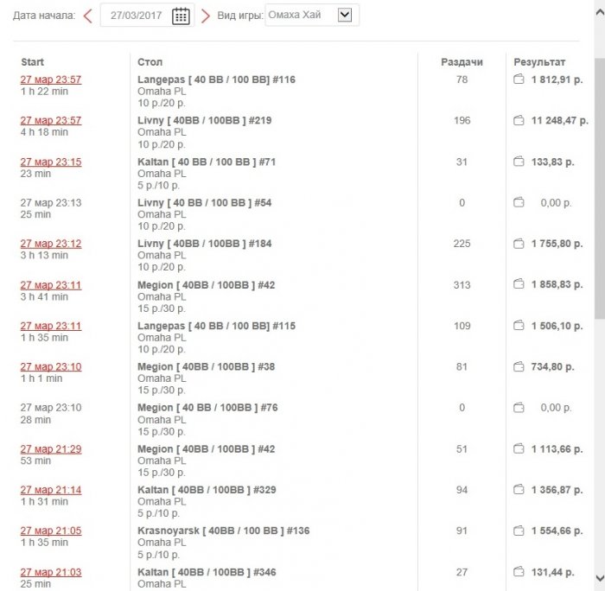The height and width of the screenshot is (591, 605).
Task: Sort by the Start column header
Action: click(x=33, y=62)
